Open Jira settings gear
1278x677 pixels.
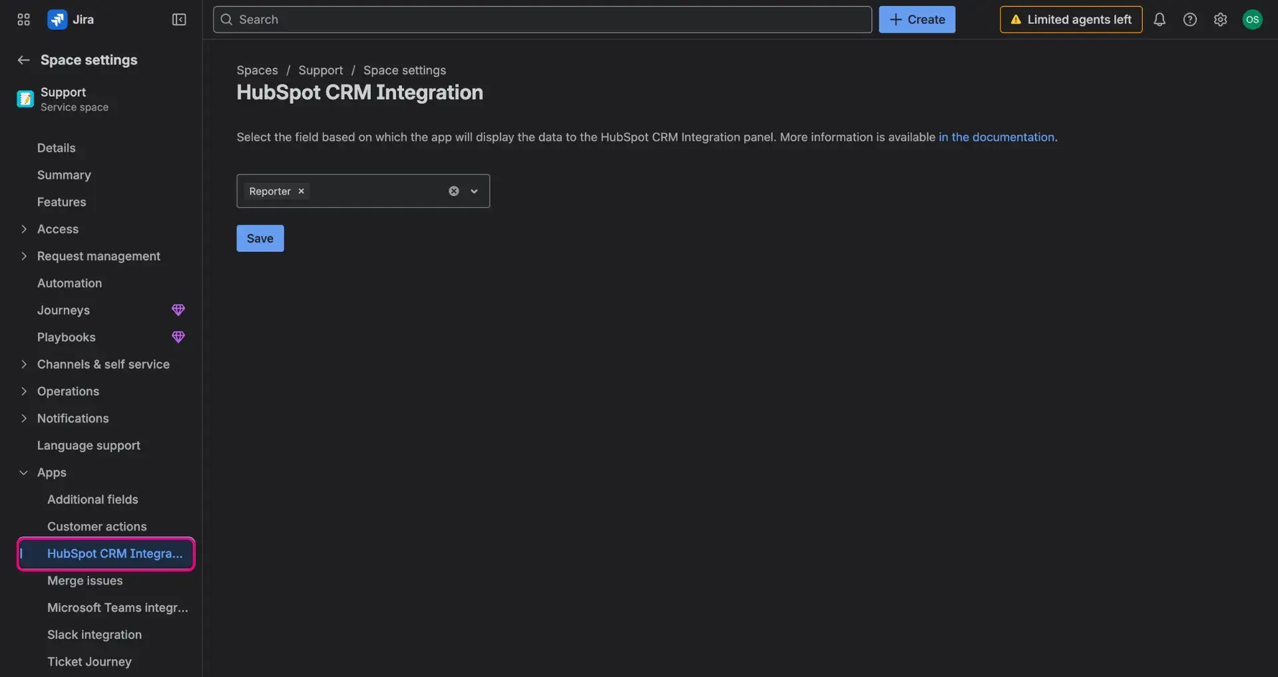click(1220, 19)
